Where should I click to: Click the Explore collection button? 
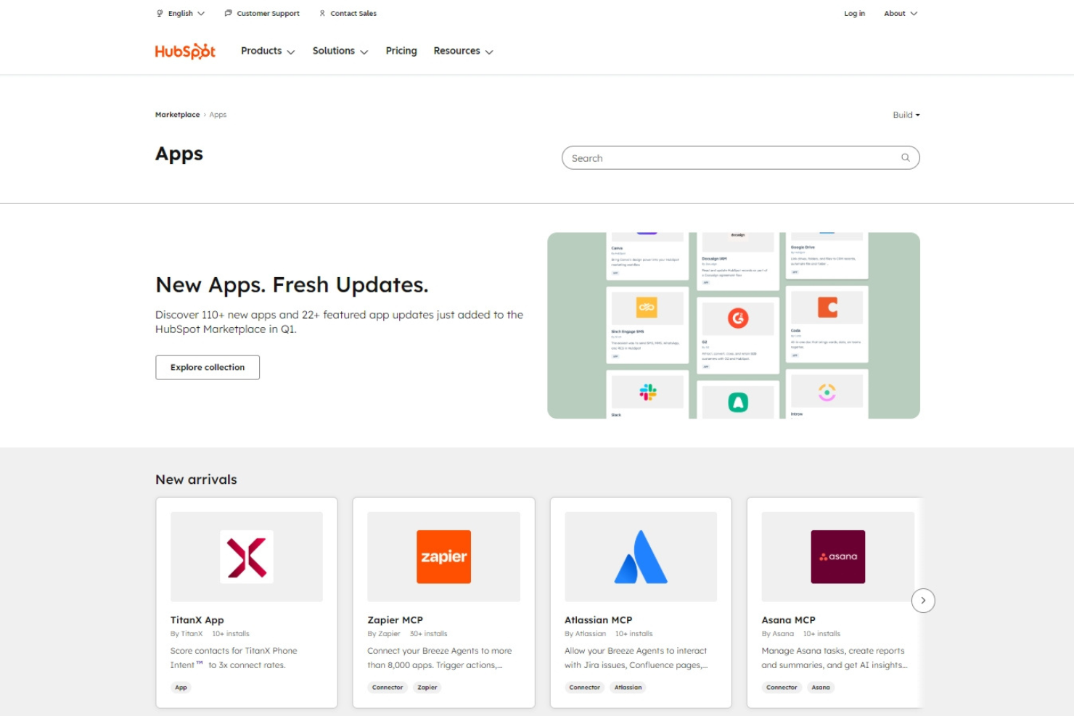207,367
